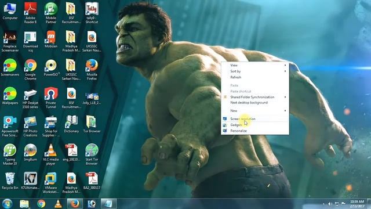This screenshot has height=209, width=371.
Task: Launch Chrome from the taskbar
Action: 41,204
